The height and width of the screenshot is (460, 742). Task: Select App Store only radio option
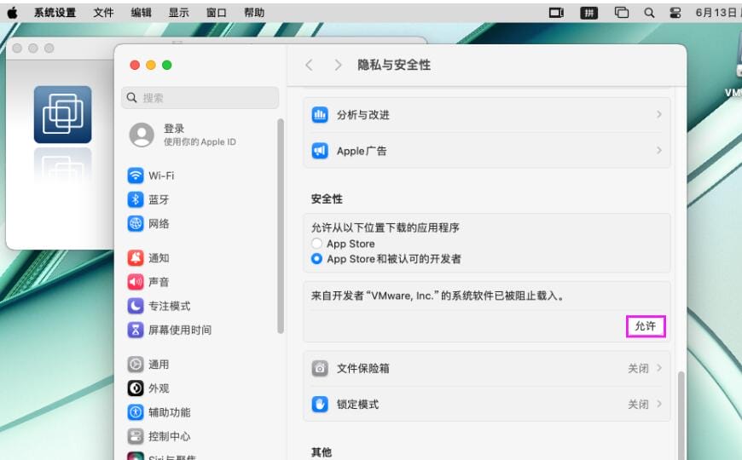[317, 244]
